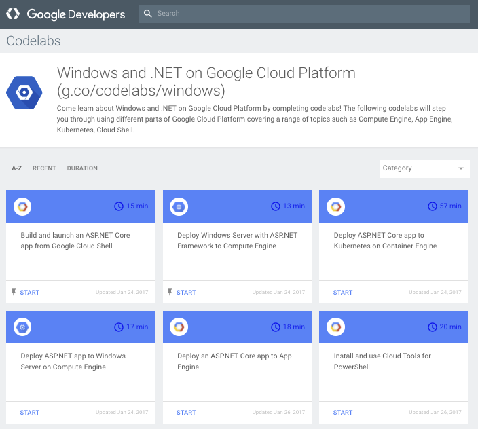The height and width of the screenshot is (429, 478).
Task: Click the pin icon on Deploy Windows Server card
Action: (x=170, y=293)
